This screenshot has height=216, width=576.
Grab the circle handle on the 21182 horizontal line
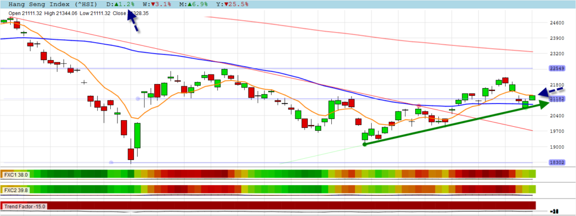tap(138, 99)
